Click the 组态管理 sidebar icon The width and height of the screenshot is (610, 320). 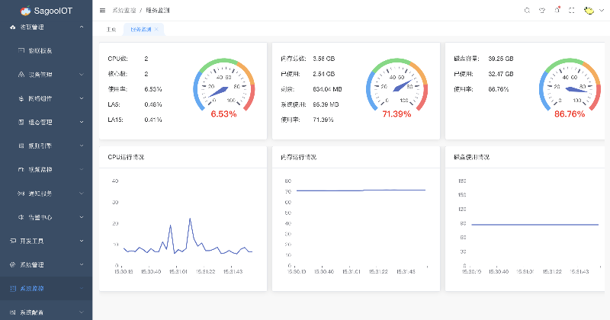(21, 122)
